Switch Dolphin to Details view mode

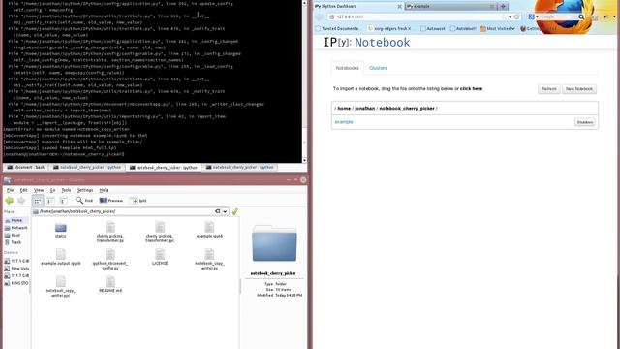click(x=63, y=201)
